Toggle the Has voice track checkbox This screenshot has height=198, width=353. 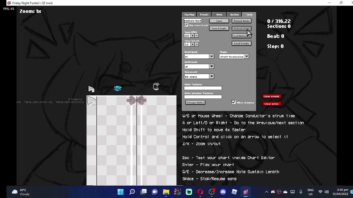[x=186, y=25]
